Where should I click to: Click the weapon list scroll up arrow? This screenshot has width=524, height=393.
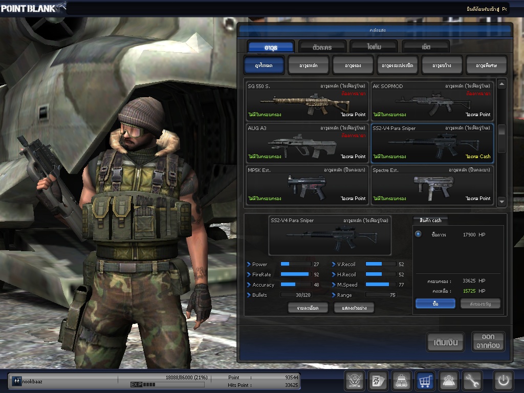pyautogui.click(x=501, y=84)
